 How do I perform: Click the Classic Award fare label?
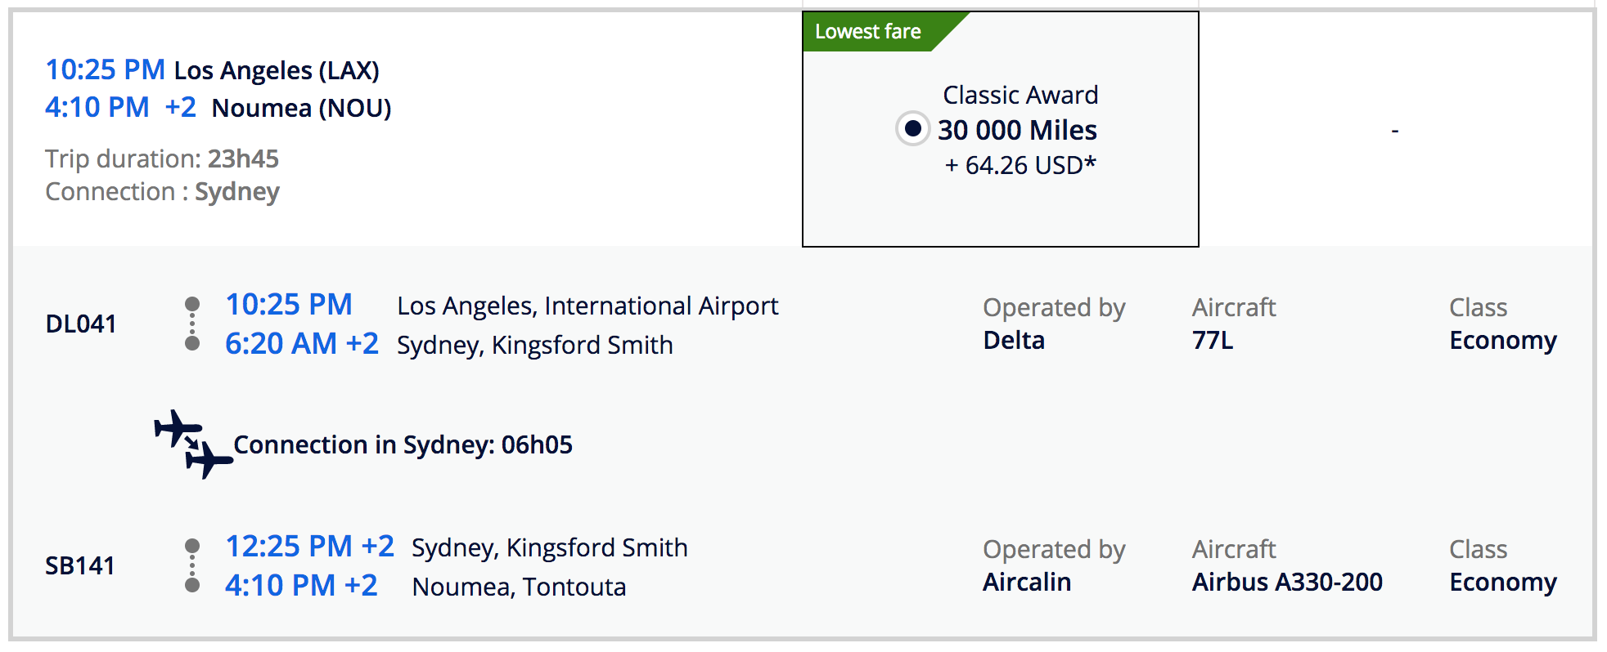click(x=1020, y=96)
